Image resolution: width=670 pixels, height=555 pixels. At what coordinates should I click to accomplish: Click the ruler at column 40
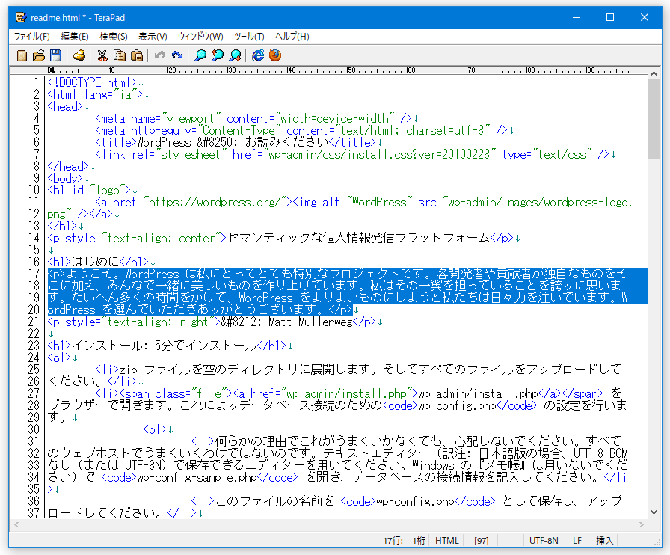point(291,70)
